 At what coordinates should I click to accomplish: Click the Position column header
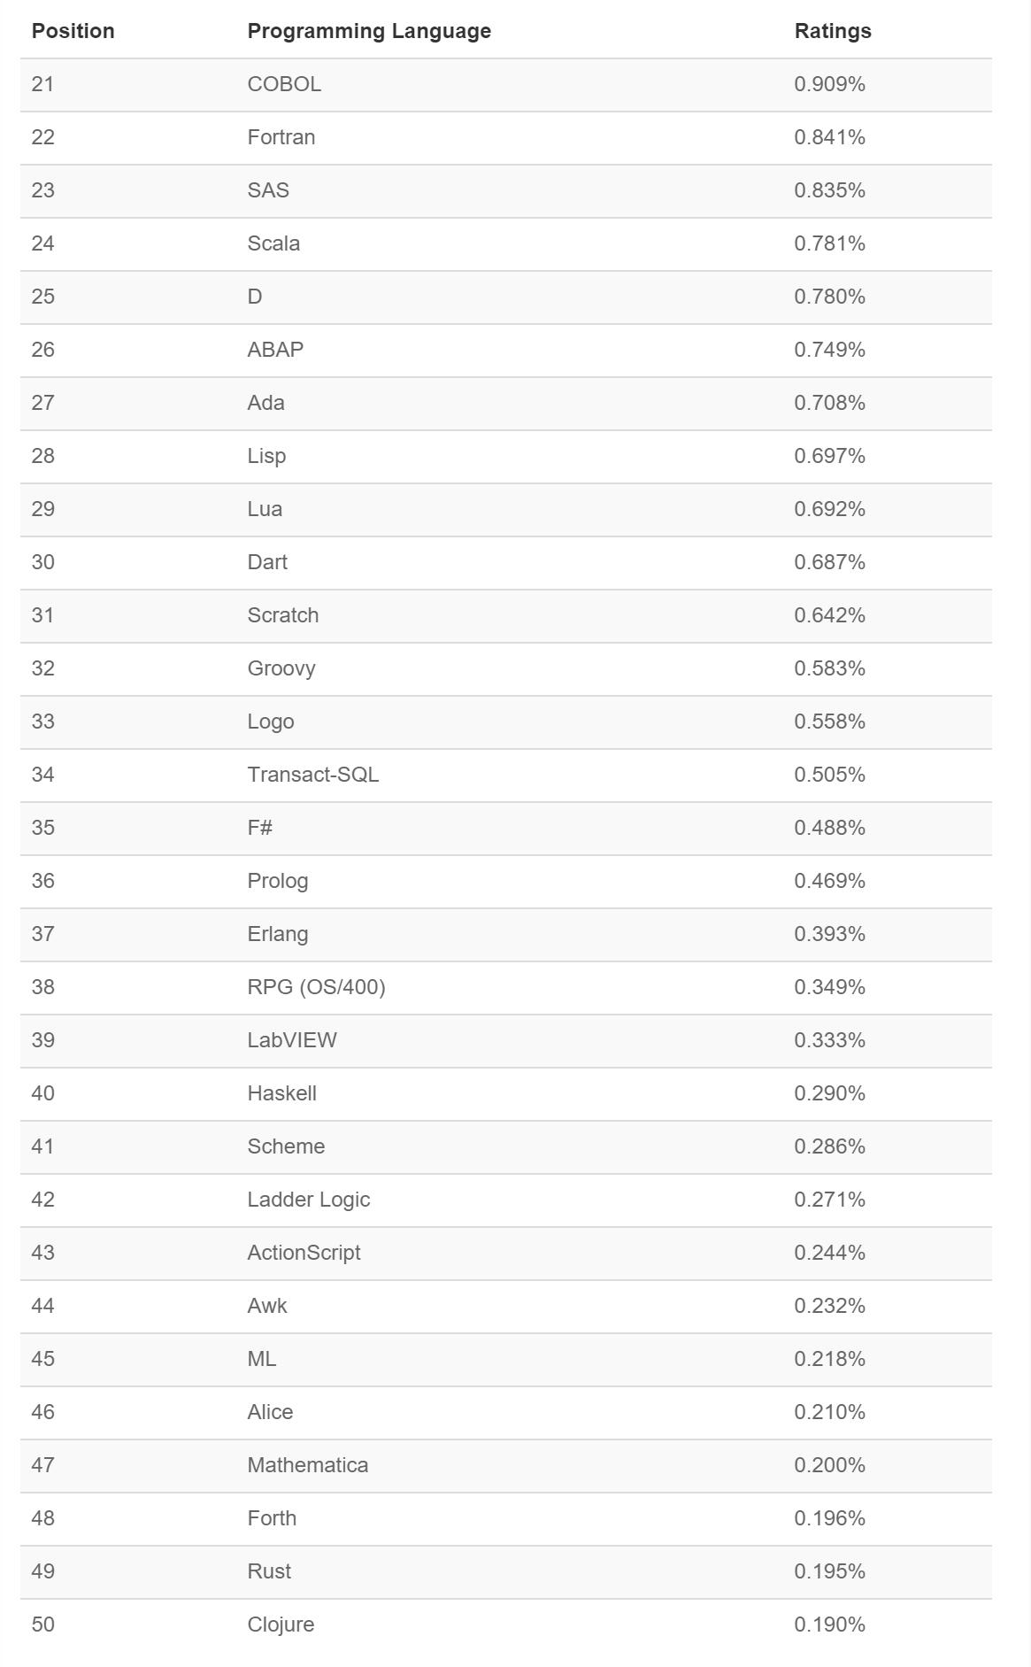pos(73,31)
